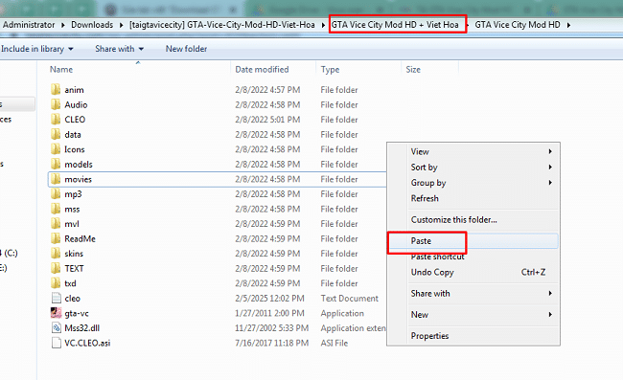Select Paste shortcut in the context menu
The image size is (623, 380).
pyautogui.click(x=437, y=257)
